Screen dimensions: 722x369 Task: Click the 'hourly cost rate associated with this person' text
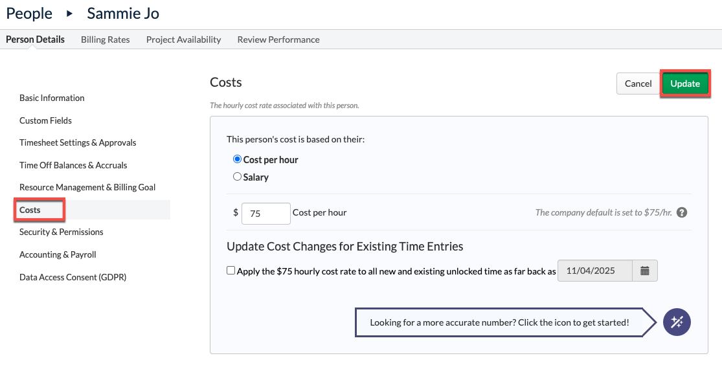[284, 106]
